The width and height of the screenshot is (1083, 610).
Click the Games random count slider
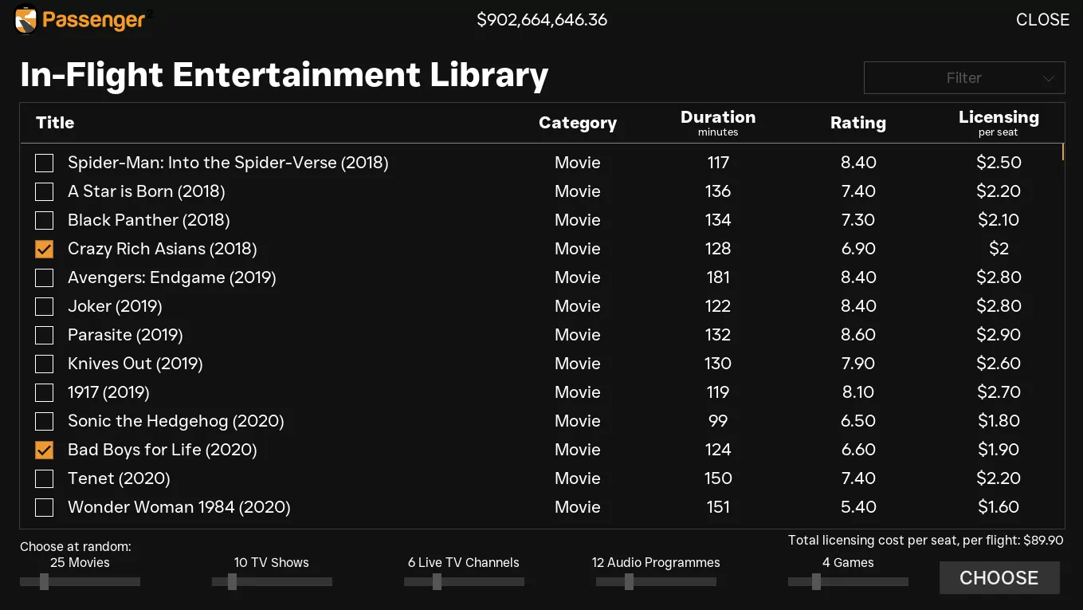pos(816,582)
